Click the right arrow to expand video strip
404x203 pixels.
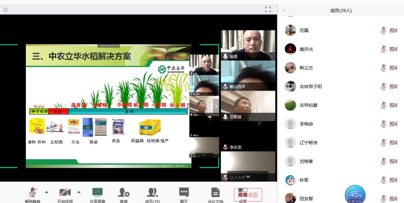(216, 106)
